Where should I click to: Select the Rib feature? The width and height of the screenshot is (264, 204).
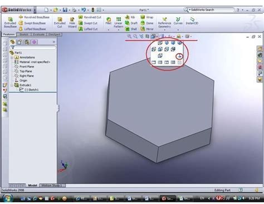tap(130, 17)
